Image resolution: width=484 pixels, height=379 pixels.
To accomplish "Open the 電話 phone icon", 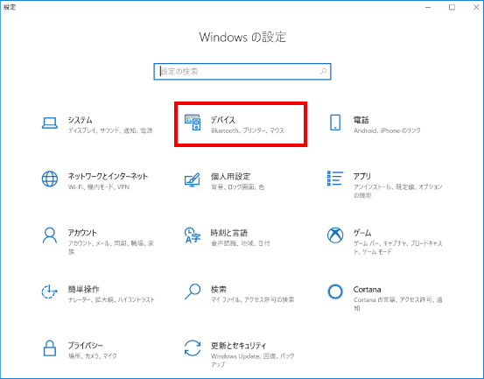I will (335, 123).
